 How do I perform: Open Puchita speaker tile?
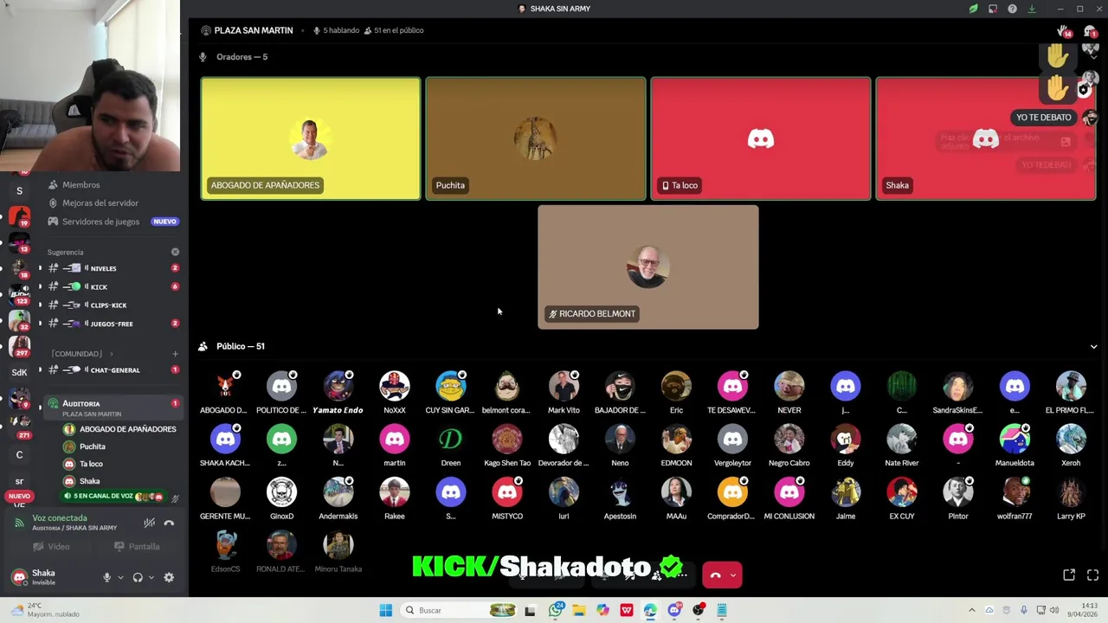pos(536,138)
